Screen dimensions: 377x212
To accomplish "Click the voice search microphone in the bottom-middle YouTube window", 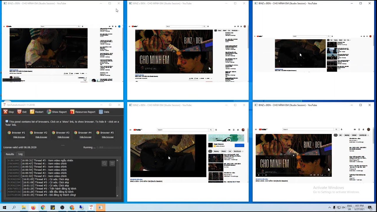I will 216,130.
